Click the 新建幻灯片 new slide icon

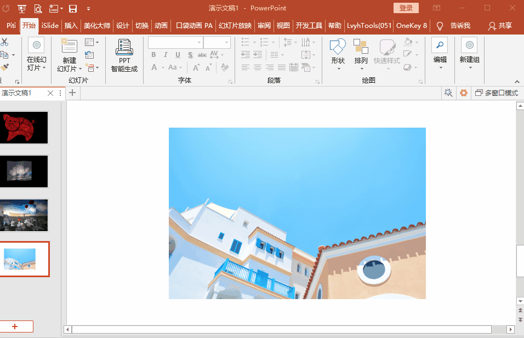tap(69, 47)
